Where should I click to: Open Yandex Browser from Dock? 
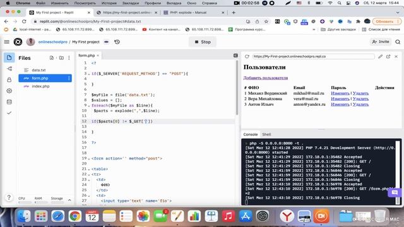click(x=287, y=216)
